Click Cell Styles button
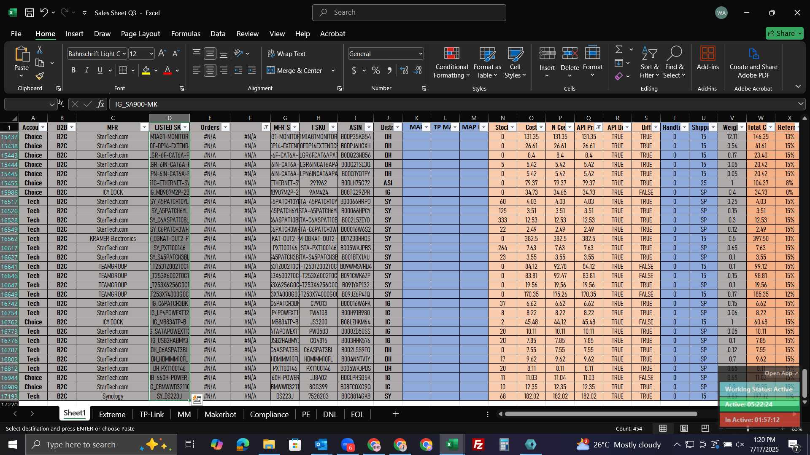 (x=515, y=62)
